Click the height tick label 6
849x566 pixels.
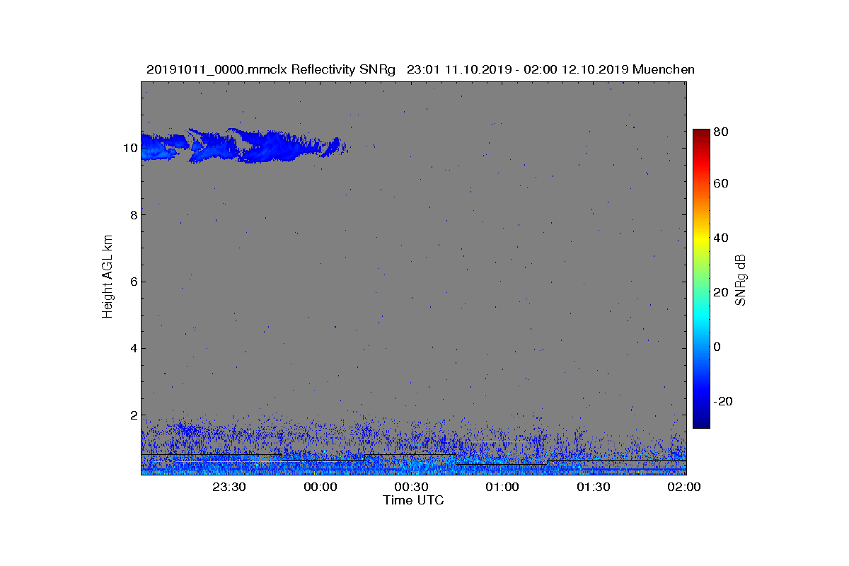133,282
